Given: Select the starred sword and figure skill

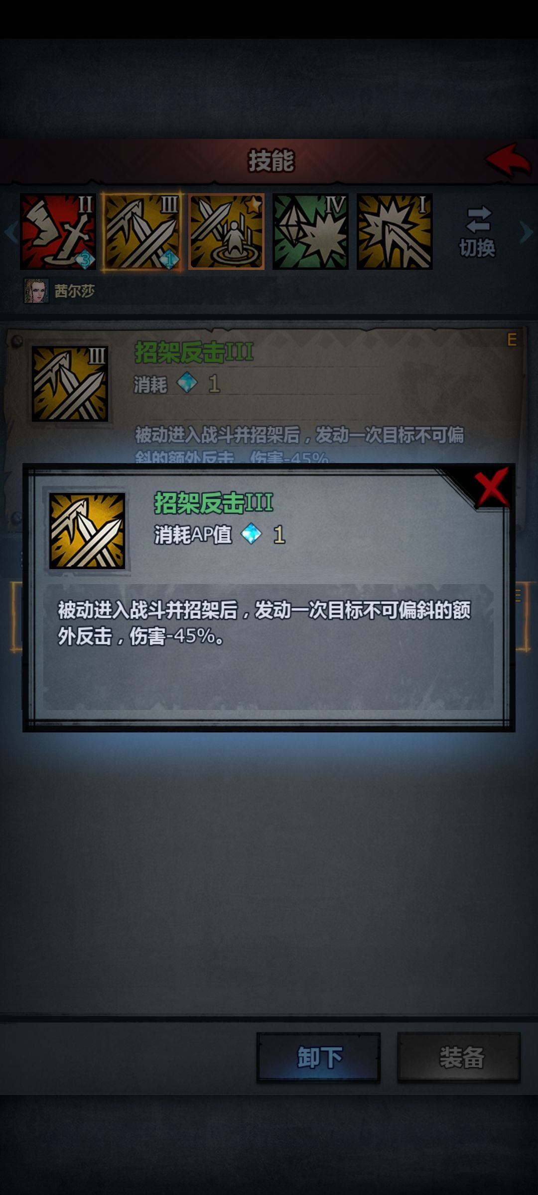Looking at the screenshot, I should coord(226,232).
